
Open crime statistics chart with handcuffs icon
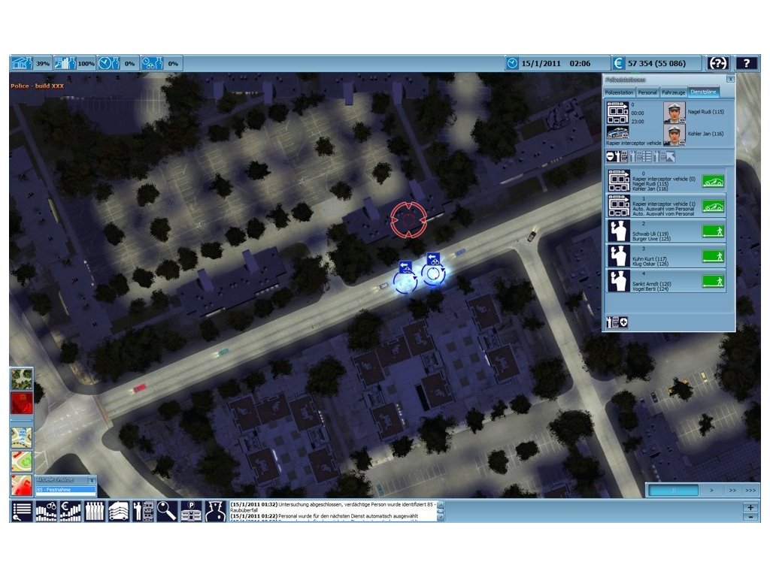(x=46, y=511)
